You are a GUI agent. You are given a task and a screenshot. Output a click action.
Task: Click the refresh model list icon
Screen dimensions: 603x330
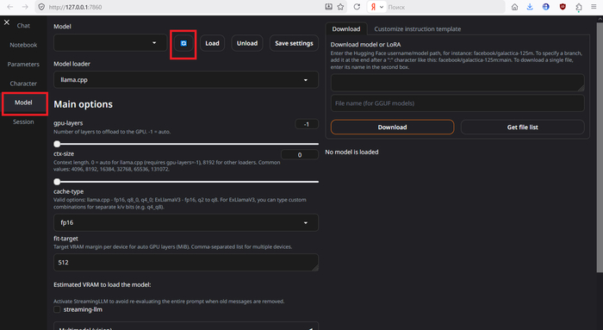(183, 43)
